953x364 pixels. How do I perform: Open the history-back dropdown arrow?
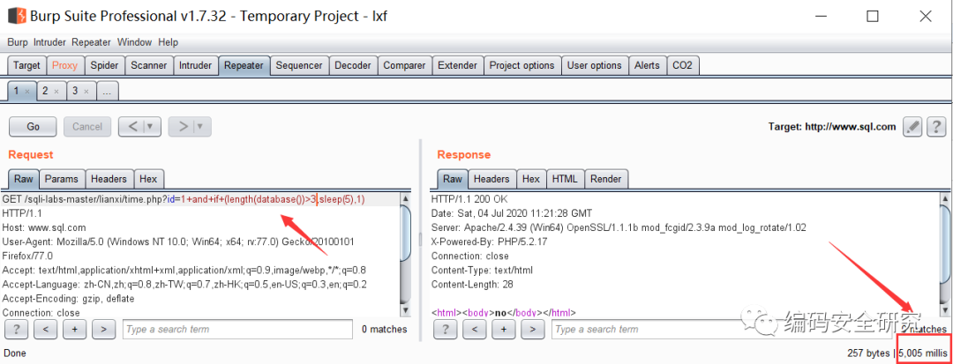[x=151, y=127]
